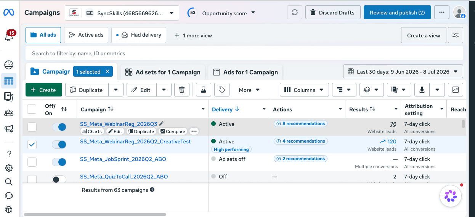Open the Audiences people icon in sidebar

tap(9, 113)
